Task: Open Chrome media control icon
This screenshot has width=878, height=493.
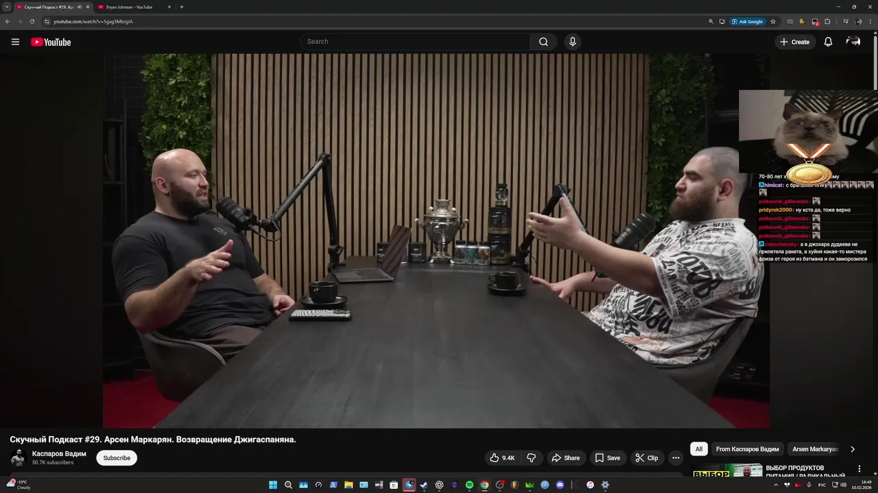Action: (846, 21)
